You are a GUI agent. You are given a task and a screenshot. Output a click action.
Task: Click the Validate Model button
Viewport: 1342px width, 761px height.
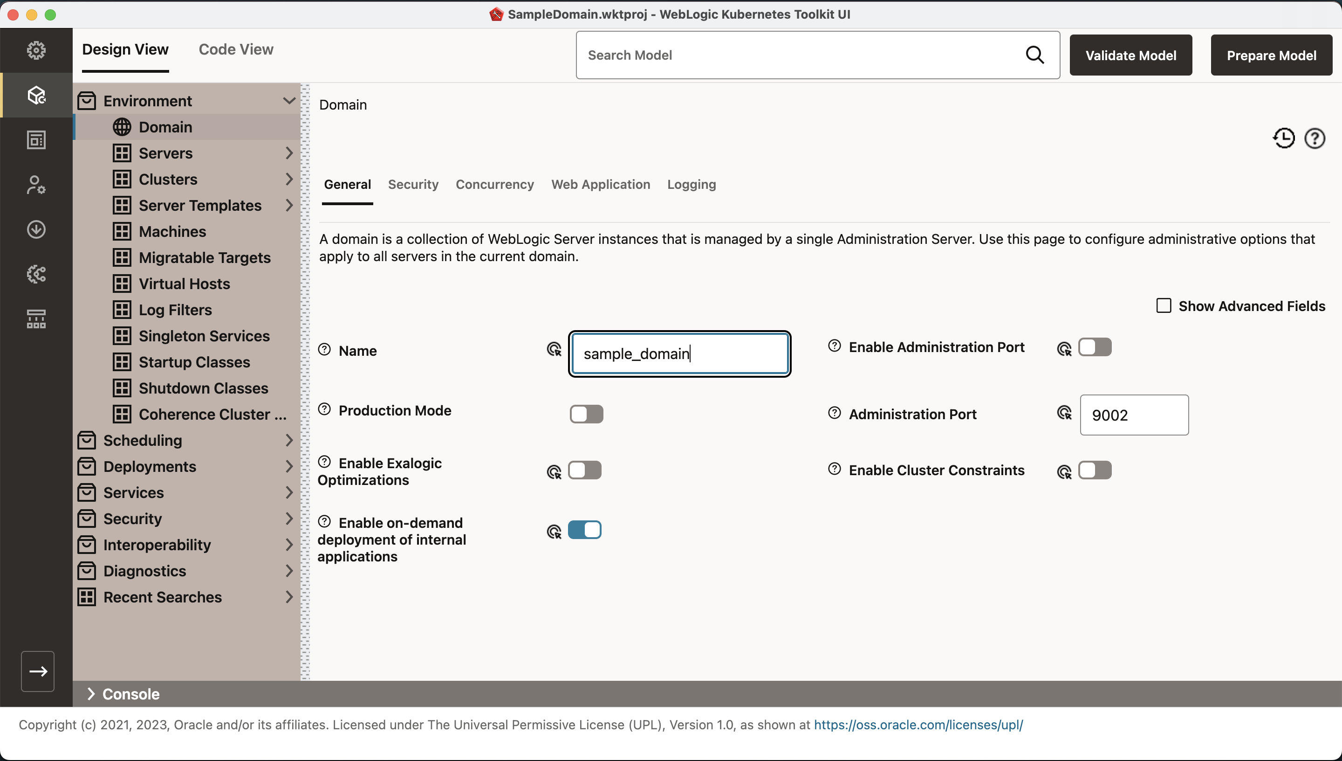tap(1130, 55)
